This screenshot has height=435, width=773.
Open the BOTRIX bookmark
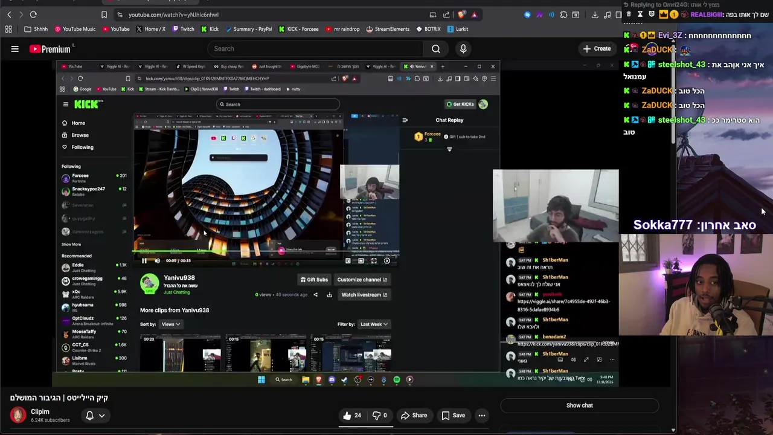pyautogui.click(x=428, y=29)
